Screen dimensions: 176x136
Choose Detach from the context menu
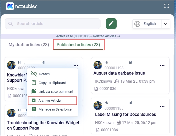[x=52, y=74]
